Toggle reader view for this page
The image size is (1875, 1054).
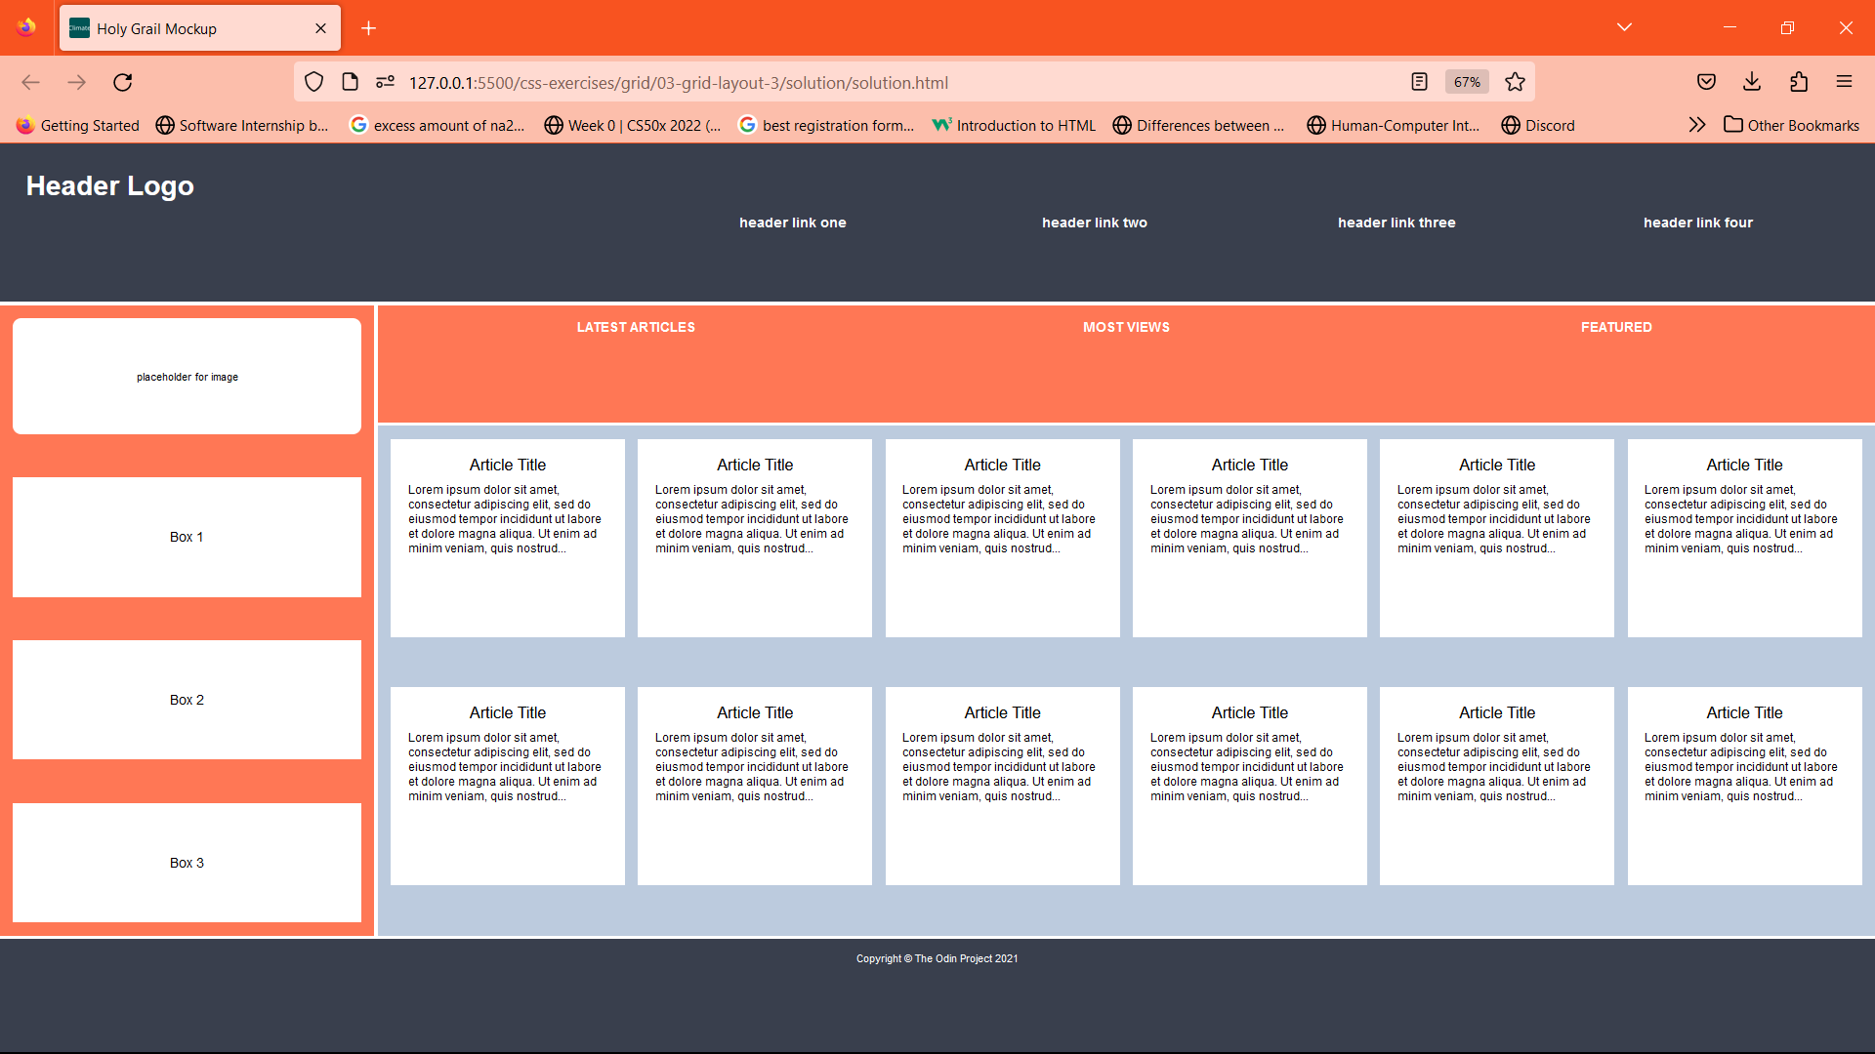tap(1419, 82)
